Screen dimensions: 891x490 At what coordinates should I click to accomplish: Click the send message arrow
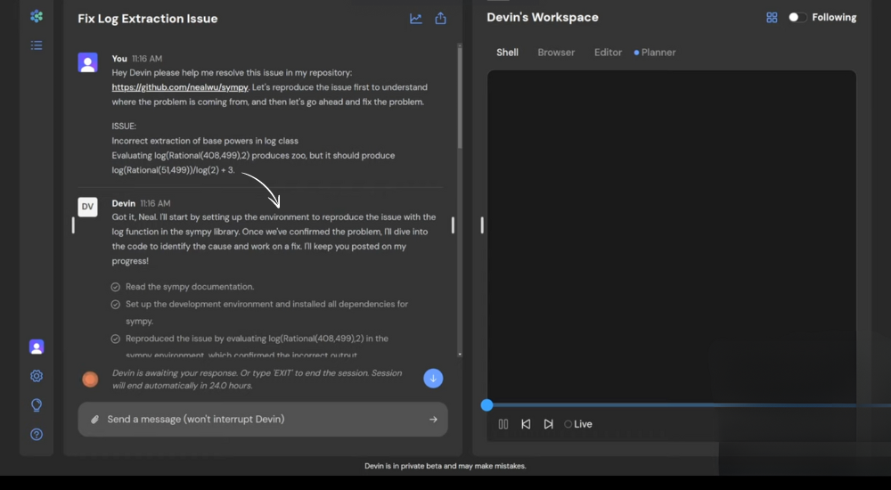[433, 420]
